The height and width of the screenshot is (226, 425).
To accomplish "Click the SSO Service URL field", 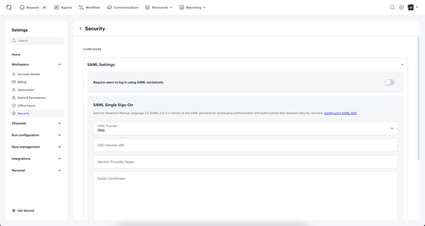I will [x=245, y=145].
